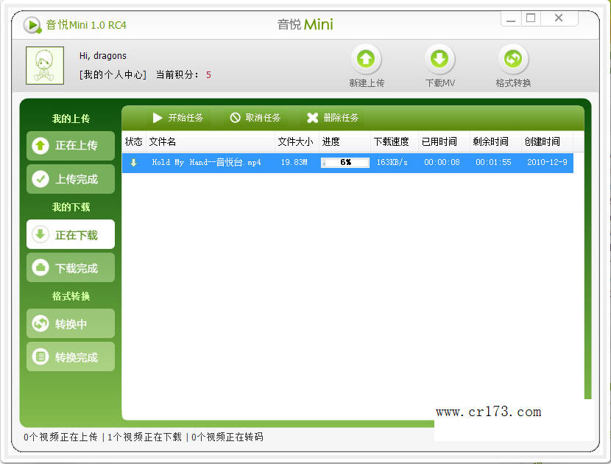Sort by 下载速度 column header
This screenshot has height=464, width=611.
tap(395, 141)
